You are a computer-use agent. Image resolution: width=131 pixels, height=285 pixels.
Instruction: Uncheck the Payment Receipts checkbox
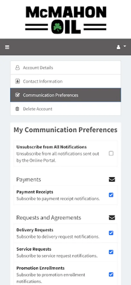111,195
